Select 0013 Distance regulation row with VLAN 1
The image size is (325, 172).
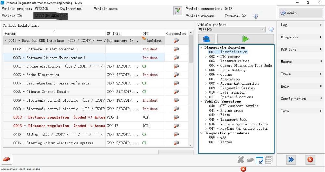(x=96, y=117)
